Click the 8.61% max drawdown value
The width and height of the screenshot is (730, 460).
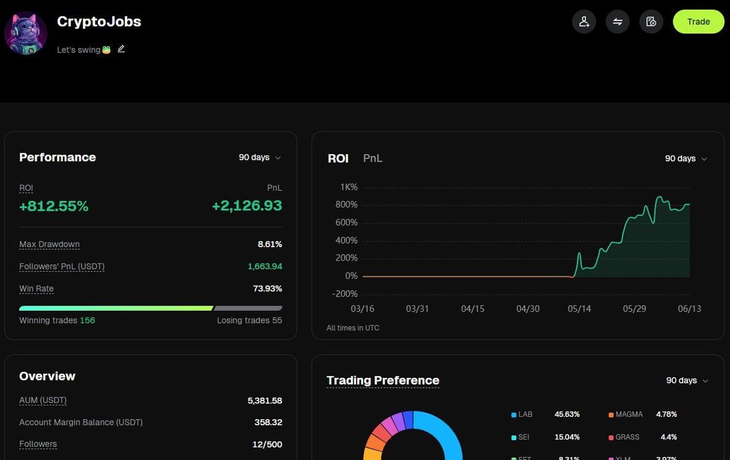pos(270,244)
